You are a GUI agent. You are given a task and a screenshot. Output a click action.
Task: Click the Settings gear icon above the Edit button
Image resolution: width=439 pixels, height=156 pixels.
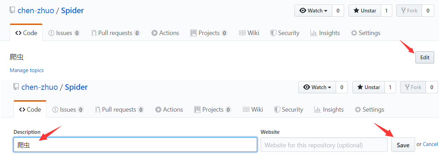tap(354, 33)
